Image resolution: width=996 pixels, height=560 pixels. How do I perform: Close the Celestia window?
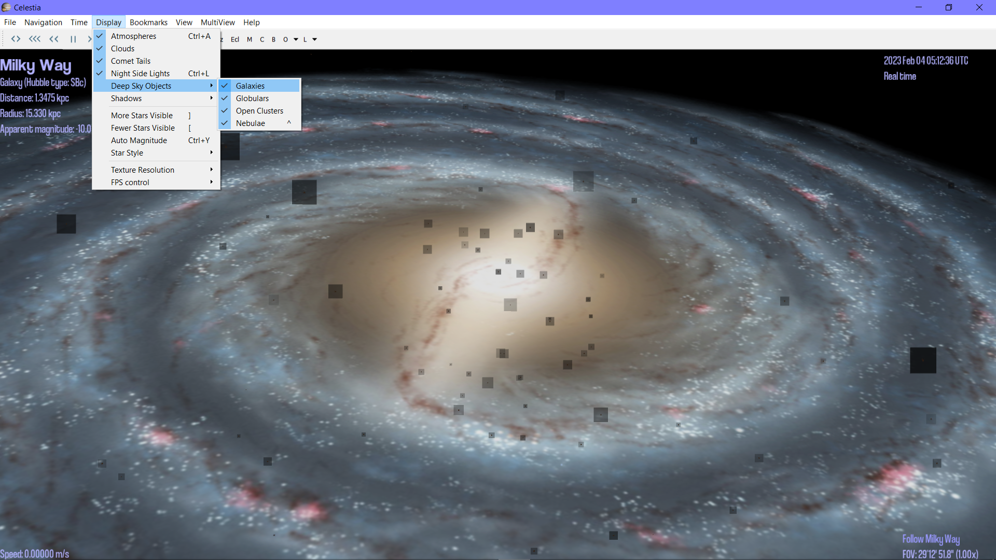979,7
